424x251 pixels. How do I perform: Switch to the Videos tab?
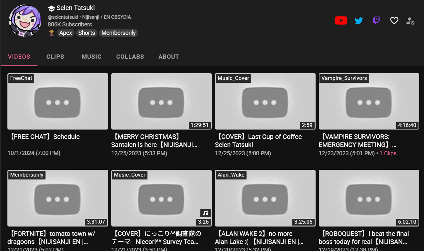(x=19, y=57)
